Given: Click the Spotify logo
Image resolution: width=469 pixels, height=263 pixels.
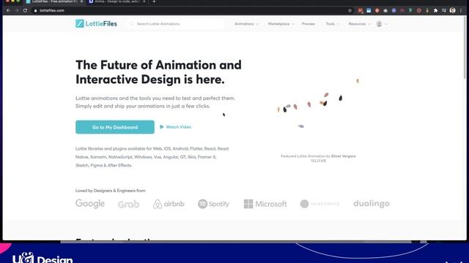Looking at the screenshot, I should tap(213, 204).
